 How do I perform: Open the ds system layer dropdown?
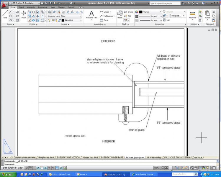(65, 20)
